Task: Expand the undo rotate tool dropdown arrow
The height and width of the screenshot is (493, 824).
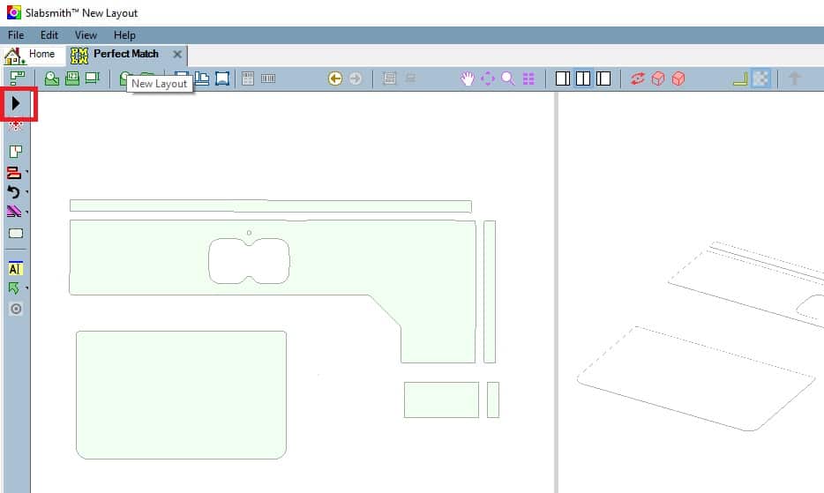Action: 27,192
